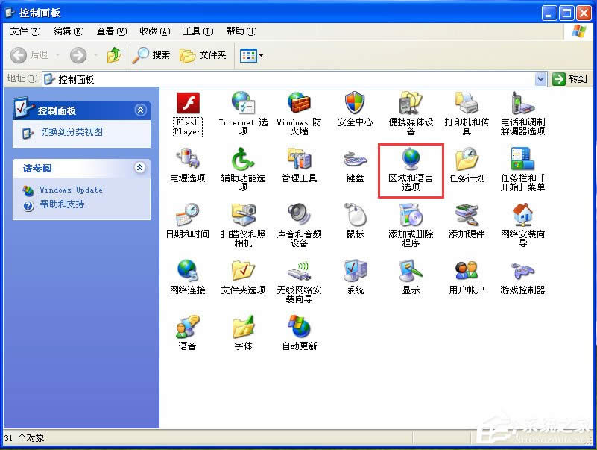Click the 搜索 toolbar button

click(x=151, y=55)
